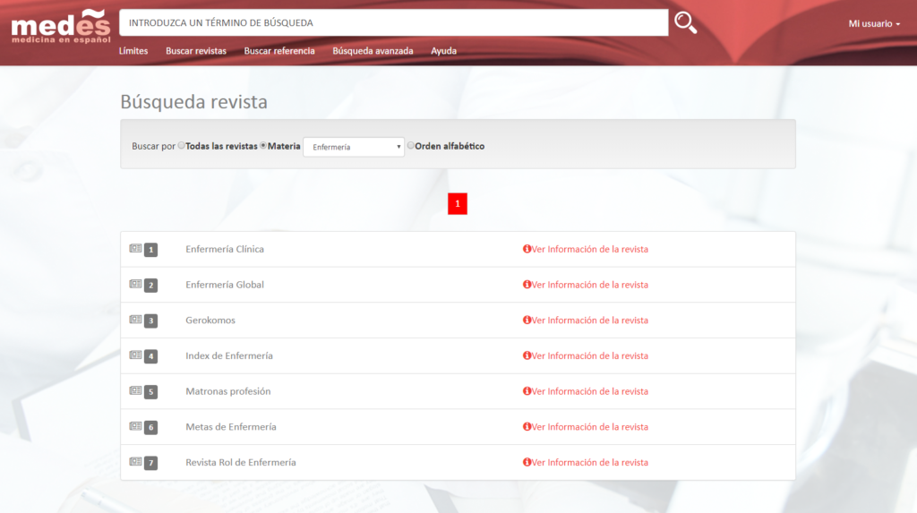This screenshot has width=917, height=513.
Task: Open 'Buscar referencia' from the navigation bar
Action: pos(279,51)
